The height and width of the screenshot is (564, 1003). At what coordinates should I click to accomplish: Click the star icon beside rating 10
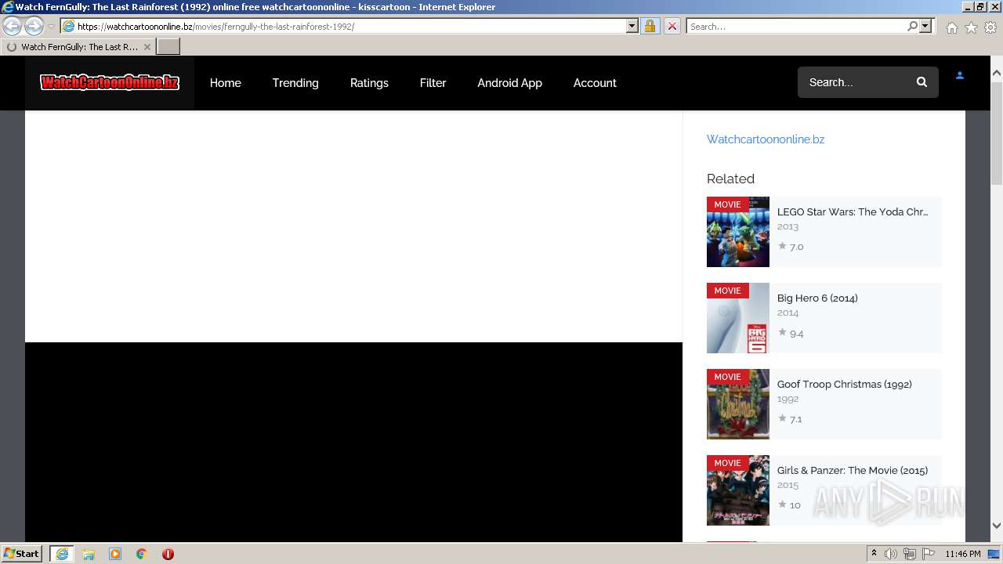[x=782, y=504]
